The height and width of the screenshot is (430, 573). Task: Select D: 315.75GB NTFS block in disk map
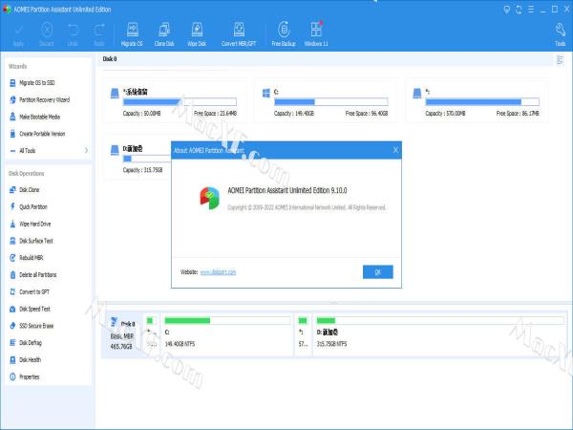(439, 333)
